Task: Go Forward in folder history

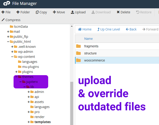Action: click(150, 29)
